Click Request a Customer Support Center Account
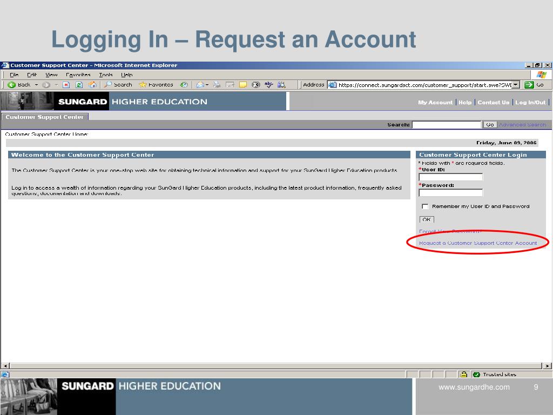Viewport: 553px width, 415px height. tap(478, 243)
